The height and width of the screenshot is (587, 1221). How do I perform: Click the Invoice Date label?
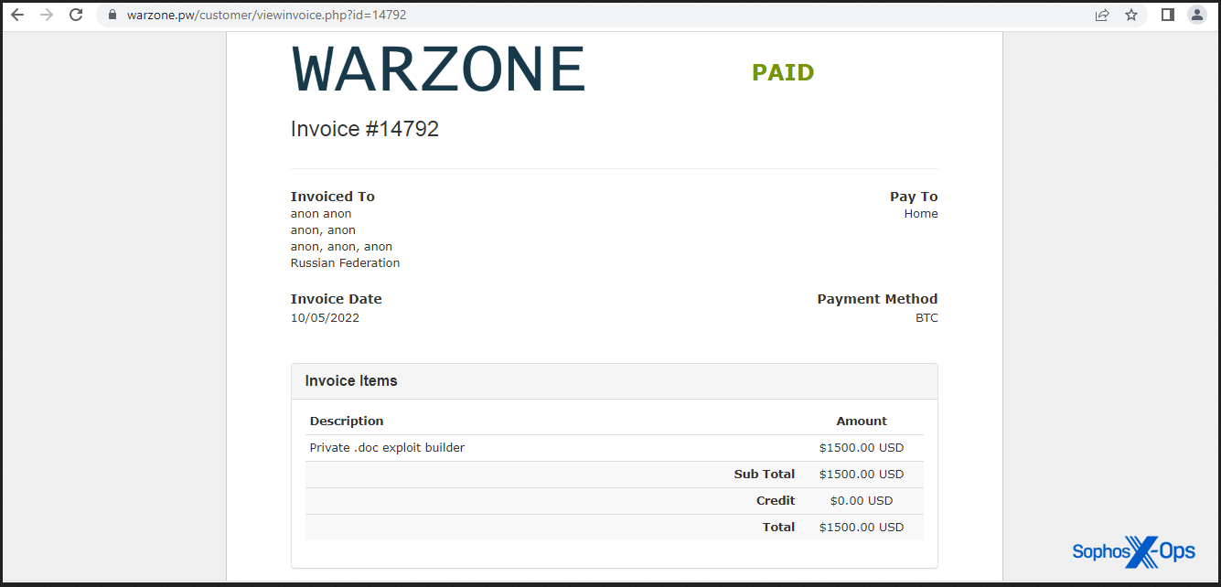[x=337, y=299]
